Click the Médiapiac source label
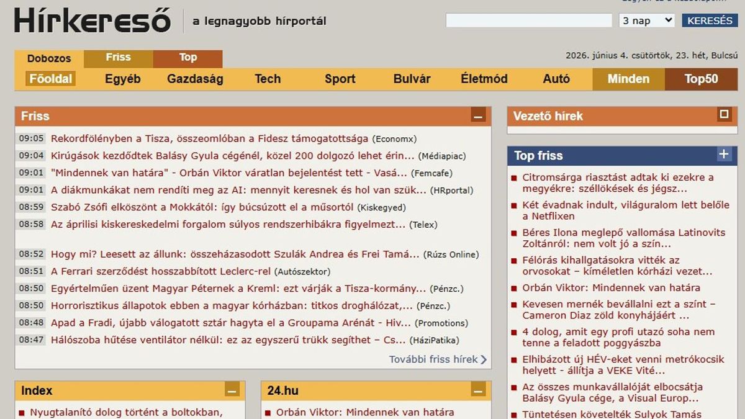Viewport: 745px width, 419px height. coord(442,156)
